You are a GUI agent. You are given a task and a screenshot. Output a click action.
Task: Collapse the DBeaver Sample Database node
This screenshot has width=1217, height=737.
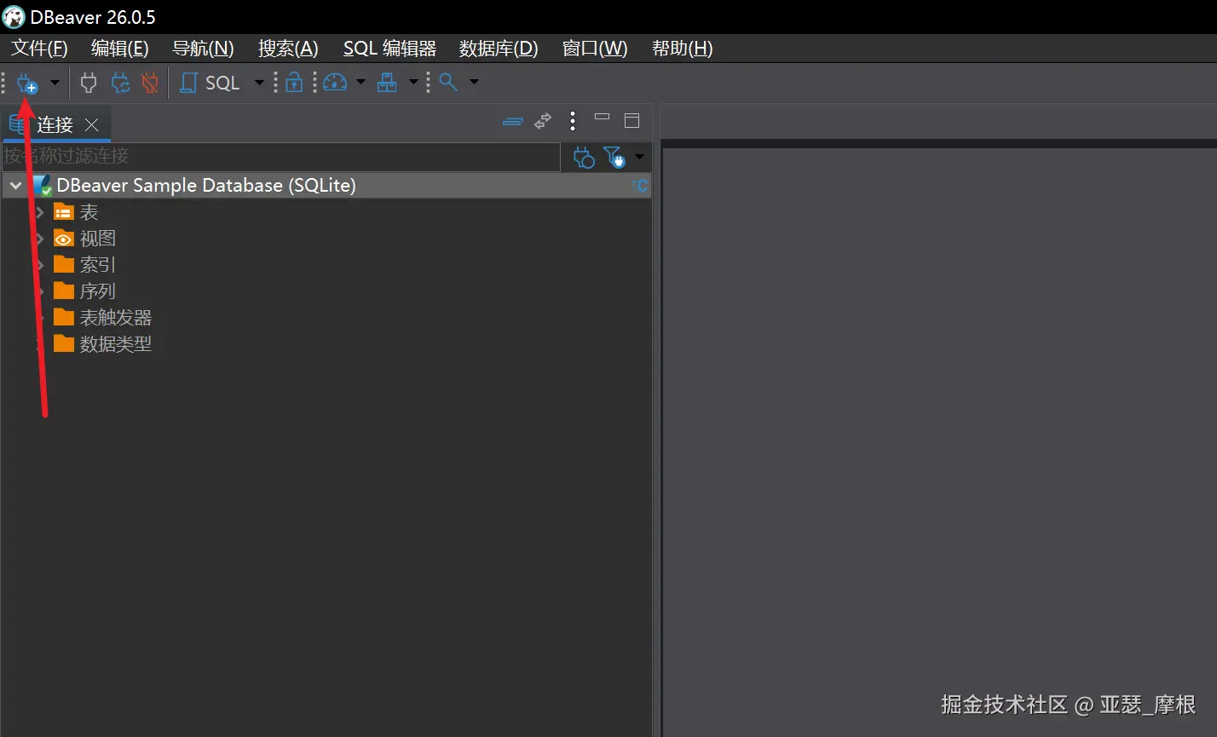click(x=15, y=186)
